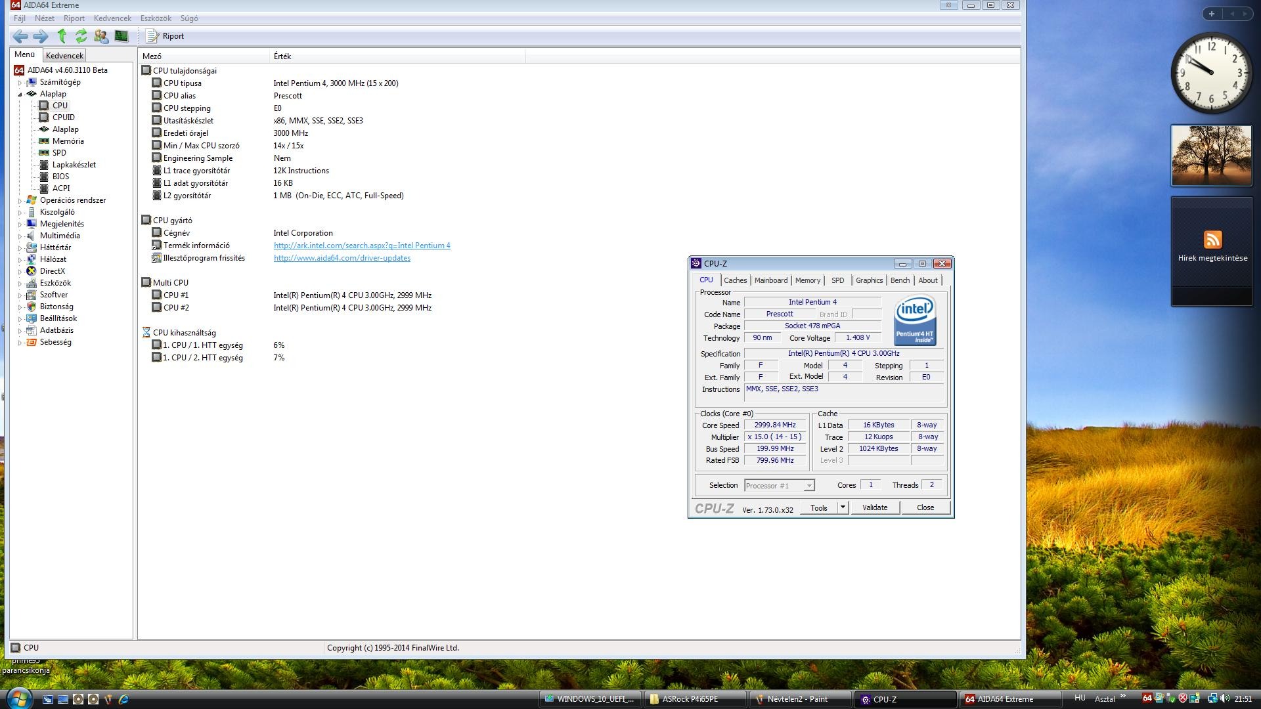Image resolution: width=1261 pixels, height=709 pixels.
Task: Select CPUID in the left tree
Action: click(x=64, y=118)
